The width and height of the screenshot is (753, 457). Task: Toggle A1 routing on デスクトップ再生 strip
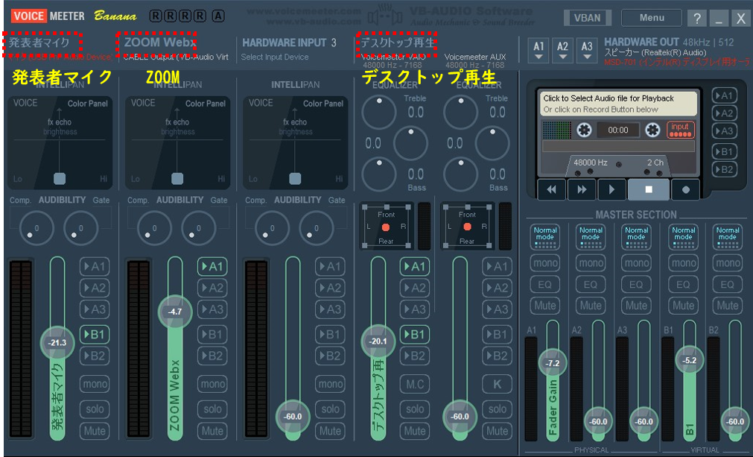[414, 267]
